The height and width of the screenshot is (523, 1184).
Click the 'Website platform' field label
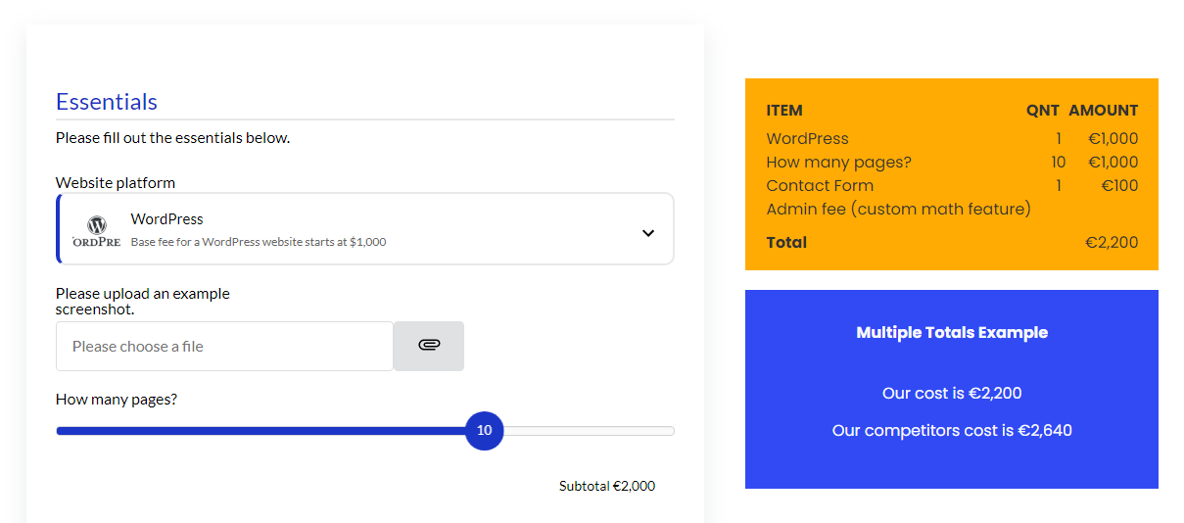click(x=116, y=183)
